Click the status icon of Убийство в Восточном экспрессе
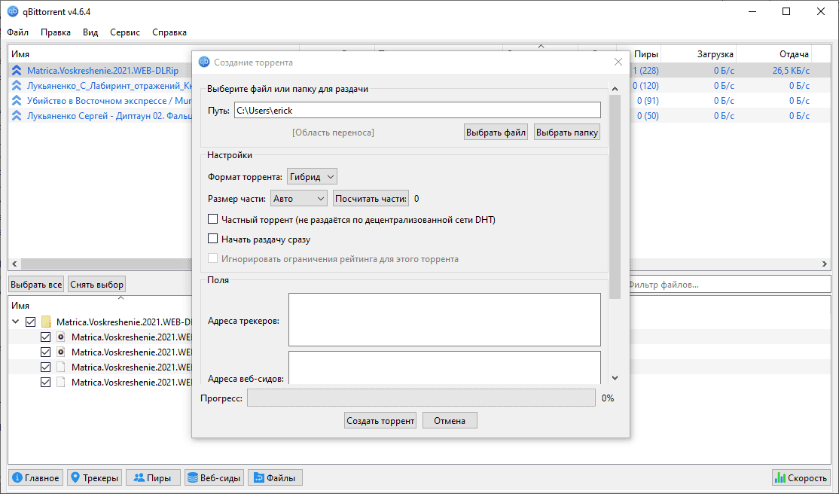Image resolution: width=839 pixels, height=494 pixels. tap(17, 101)
